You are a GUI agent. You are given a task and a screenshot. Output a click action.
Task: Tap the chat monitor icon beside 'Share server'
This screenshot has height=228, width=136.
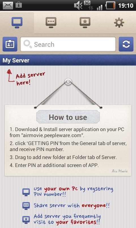26,206
